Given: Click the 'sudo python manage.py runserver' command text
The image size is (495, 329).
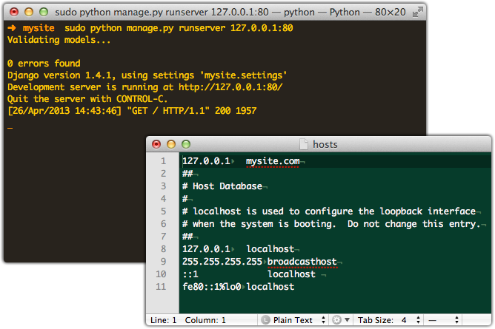Looking at the screenshot, I should pyautogui.click(x=179, y=28).
